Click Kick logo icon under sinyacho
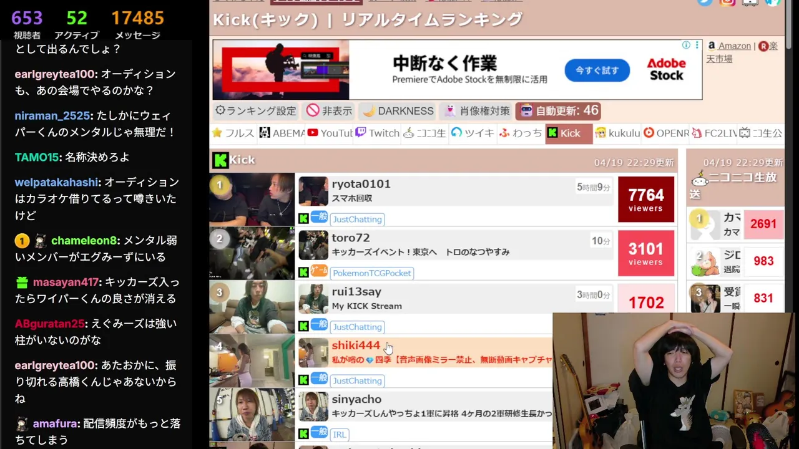The image size is (799, 449). (x=303, y=433)
